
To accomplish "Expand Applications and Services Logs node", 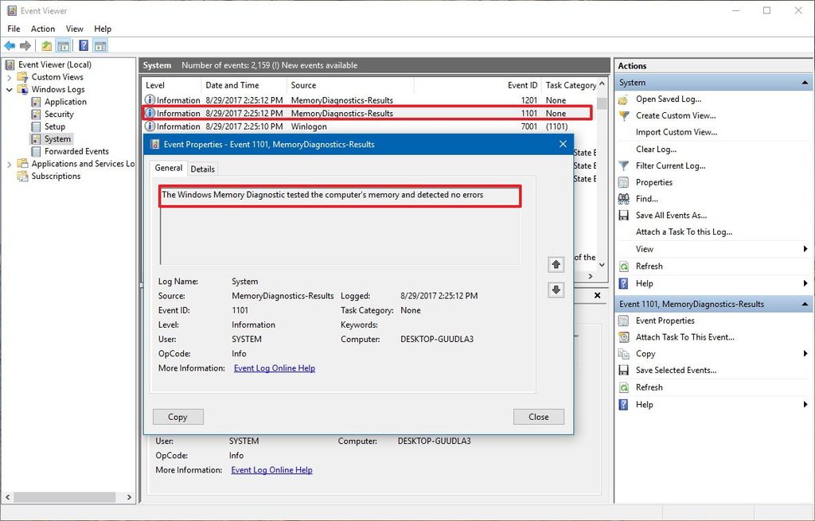I will coord(8,164).
